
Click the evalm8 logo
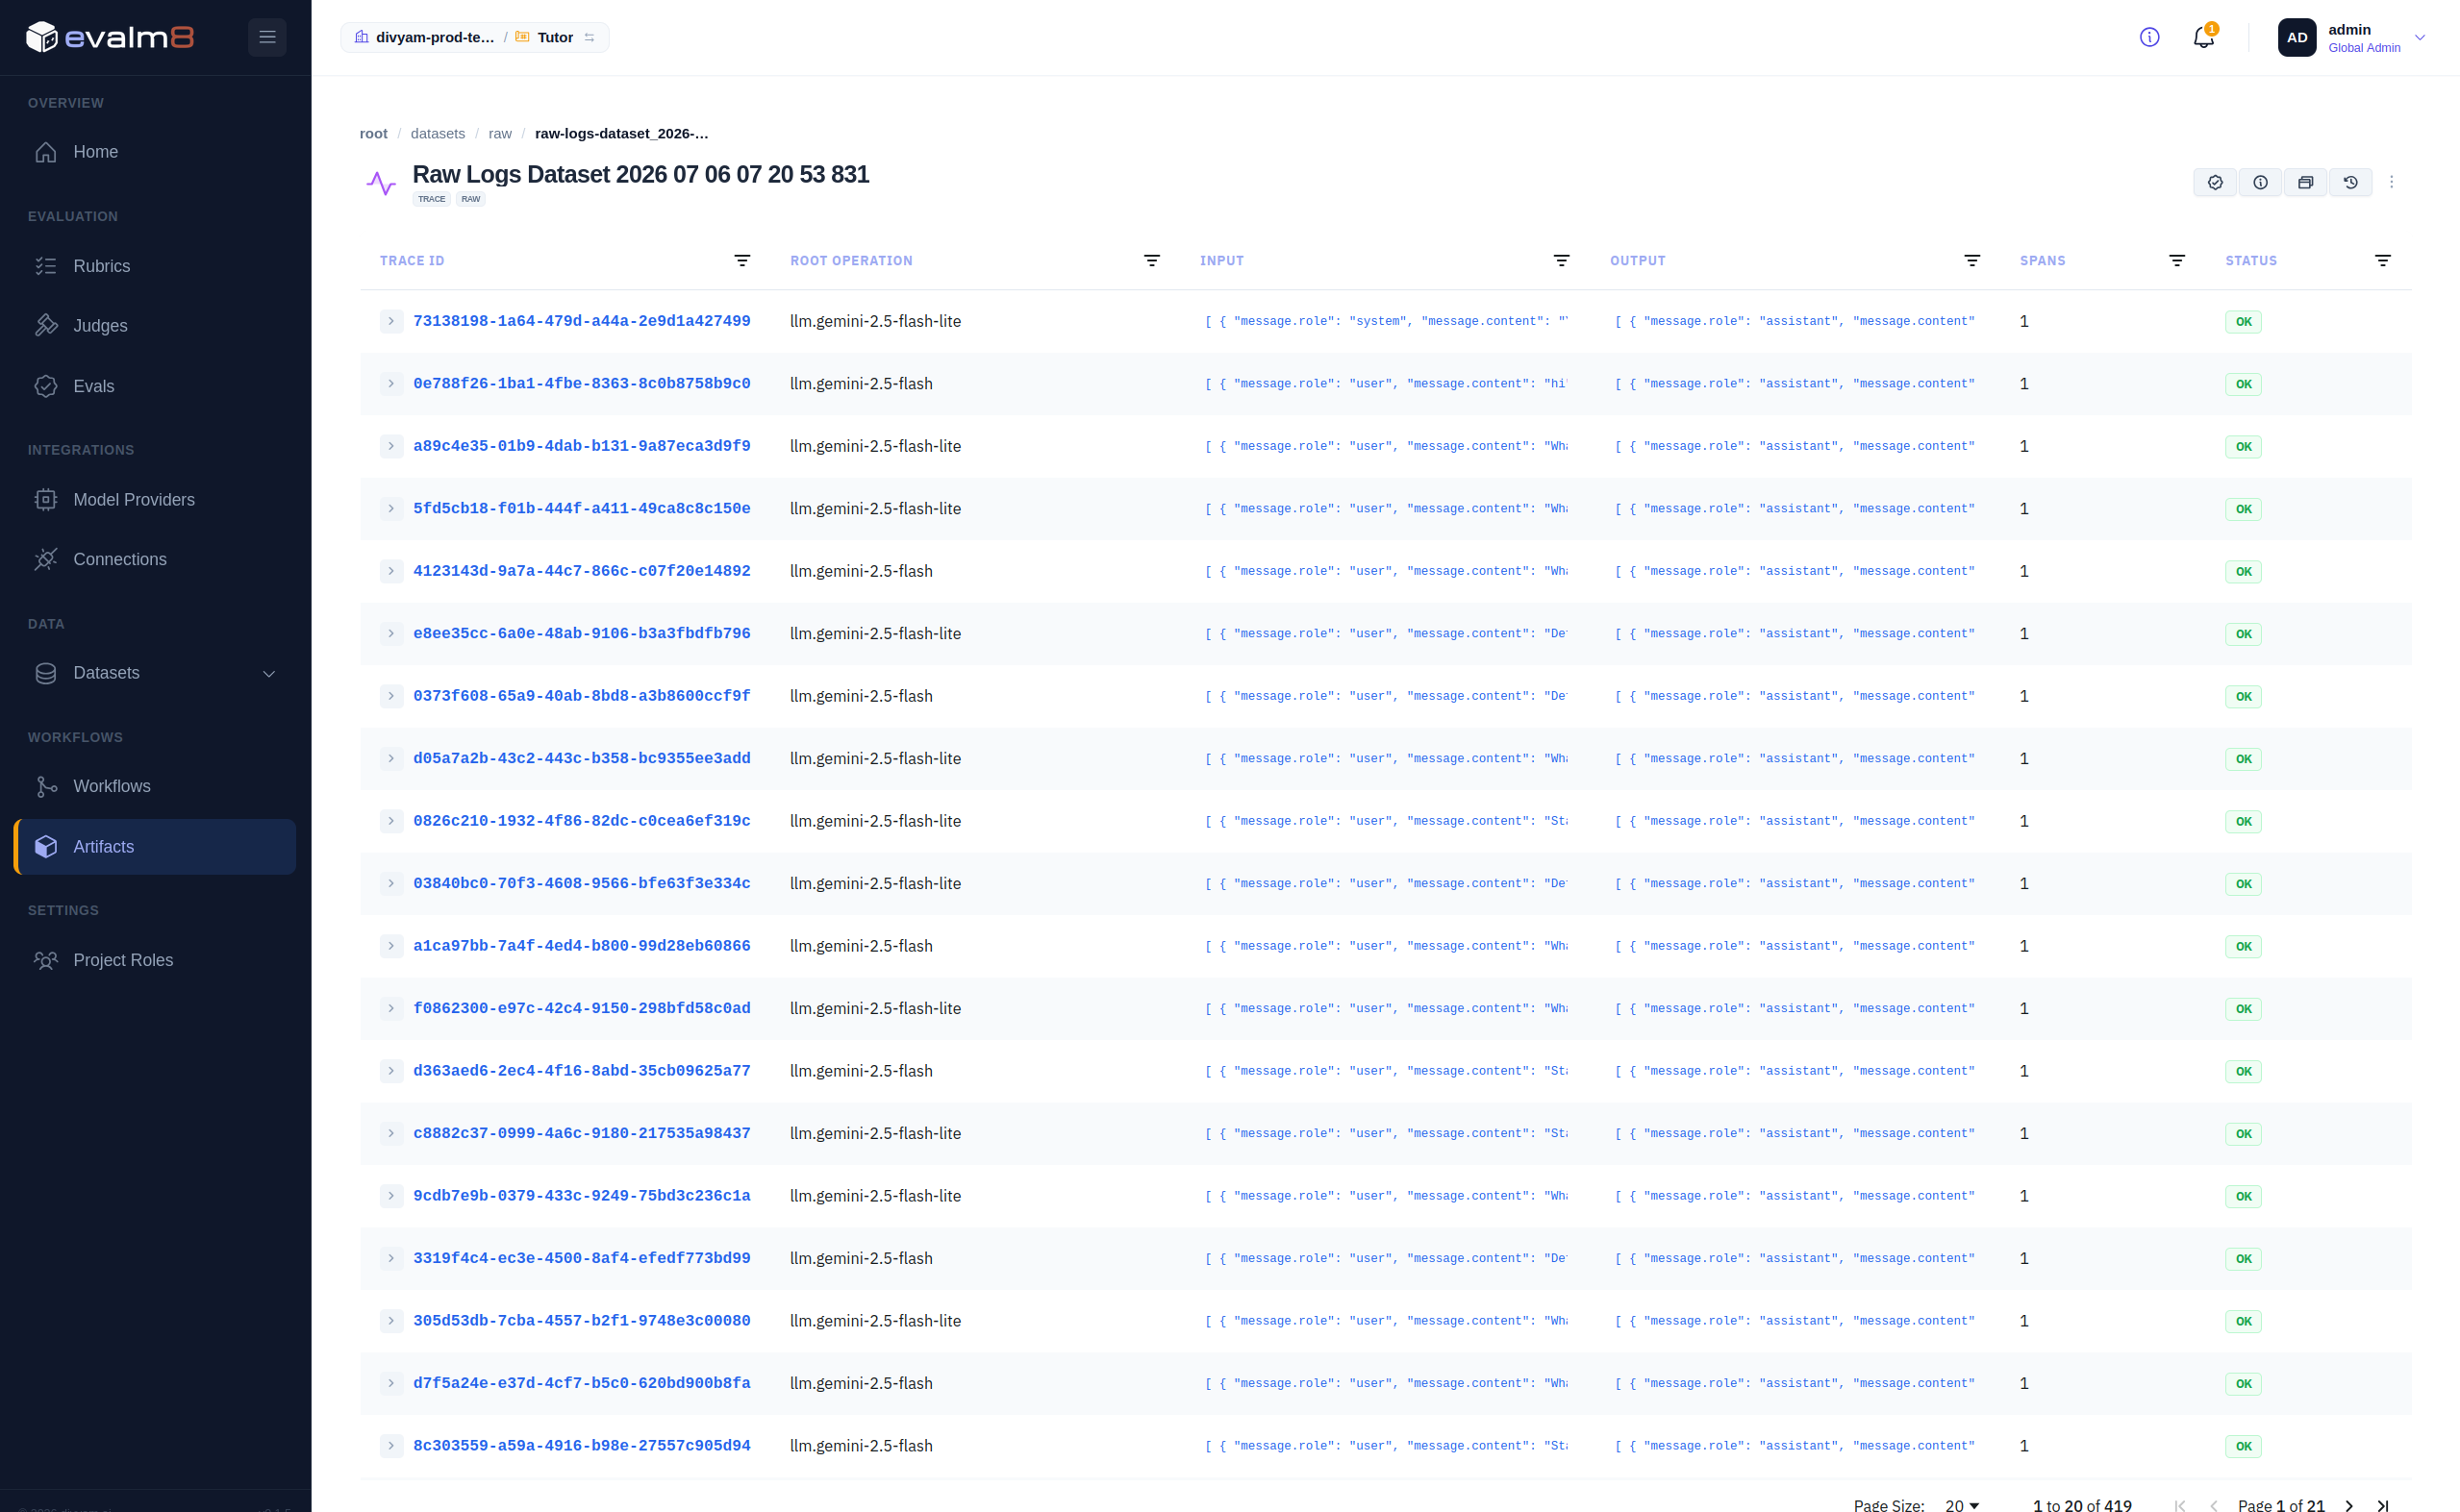[x=110, y=37]
